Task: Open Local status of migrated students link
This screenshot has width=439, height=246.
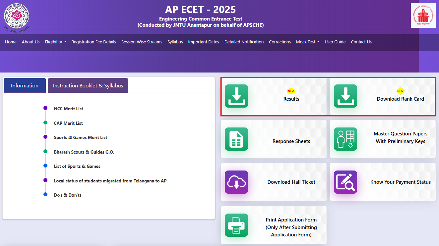Action: coord(110,181)
